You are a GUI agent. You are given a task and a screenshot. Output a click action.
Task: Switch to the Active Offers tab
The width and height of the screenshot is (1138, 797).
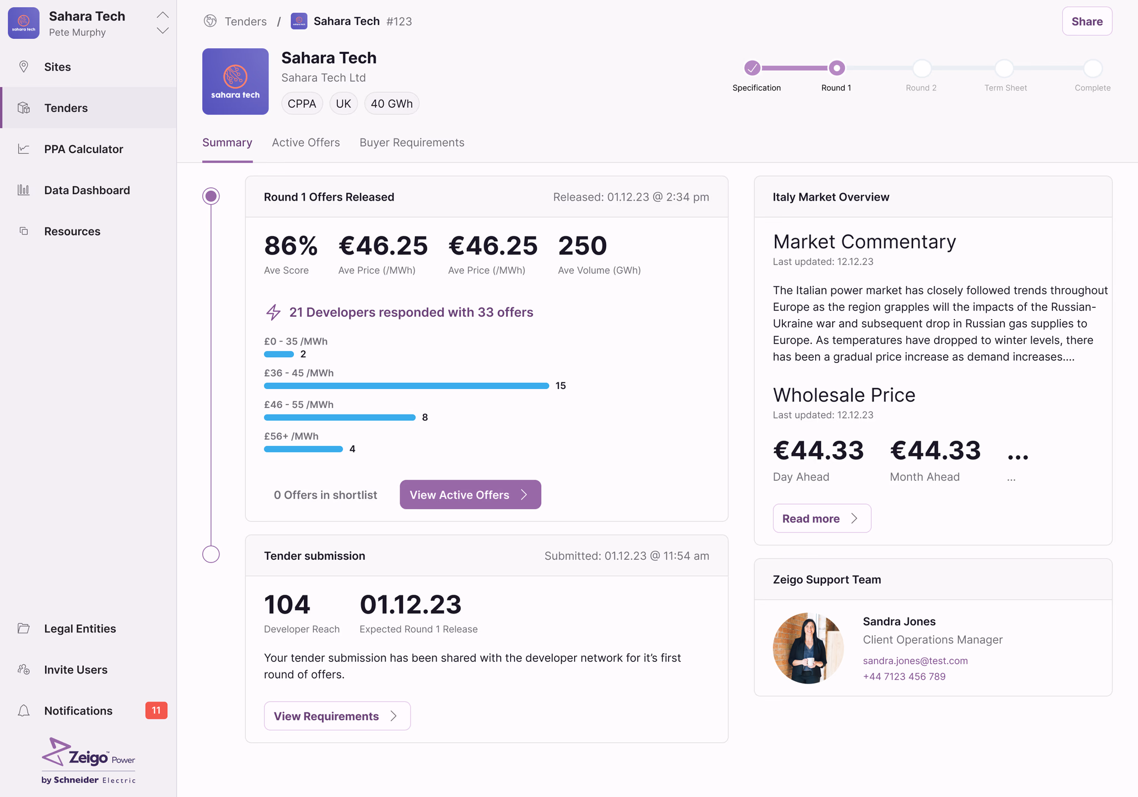click(x=306, y=143)
